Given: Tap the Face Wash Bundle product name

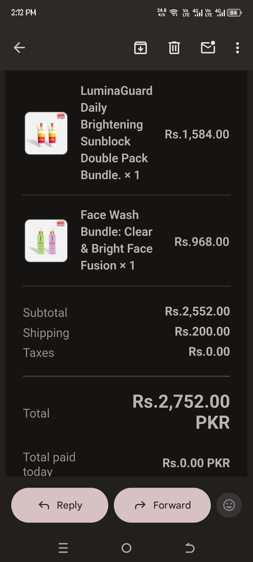Looking at the screenshot, I should pyautogui.click(x=116, y=240).
